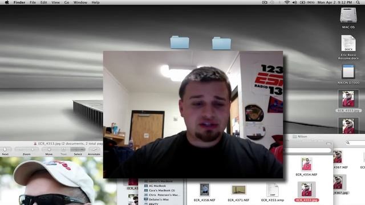Screen dimensions: 365x205
Task: Click the Spotlight magnifier in the menu bar
Action: click(x=358, y=2)
